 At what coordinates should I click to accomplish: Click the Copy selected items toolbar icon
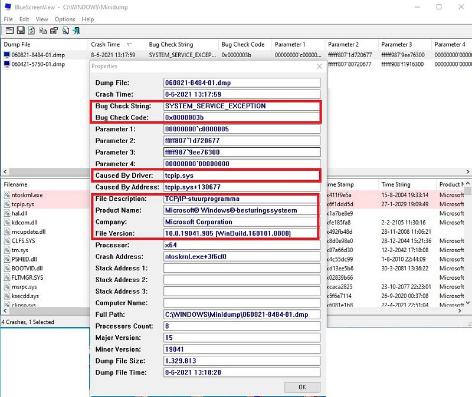tap(42, 31)
